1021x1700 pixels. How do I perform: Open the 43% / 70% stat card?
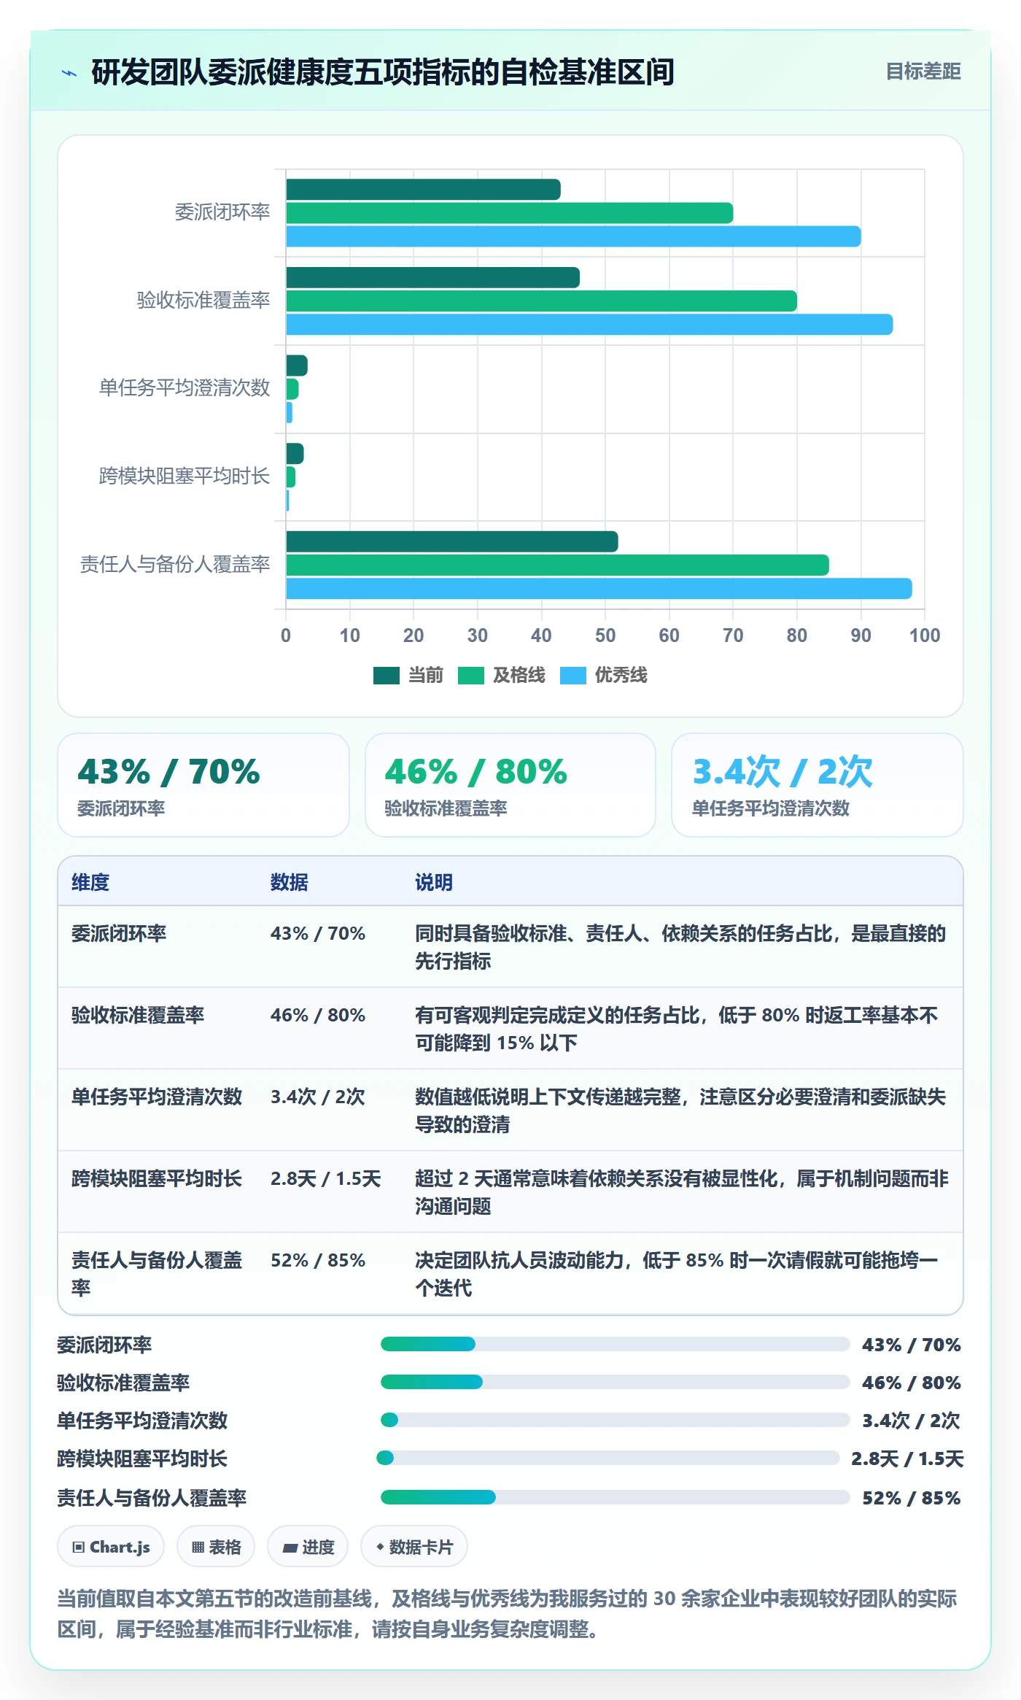pos(203,785)
